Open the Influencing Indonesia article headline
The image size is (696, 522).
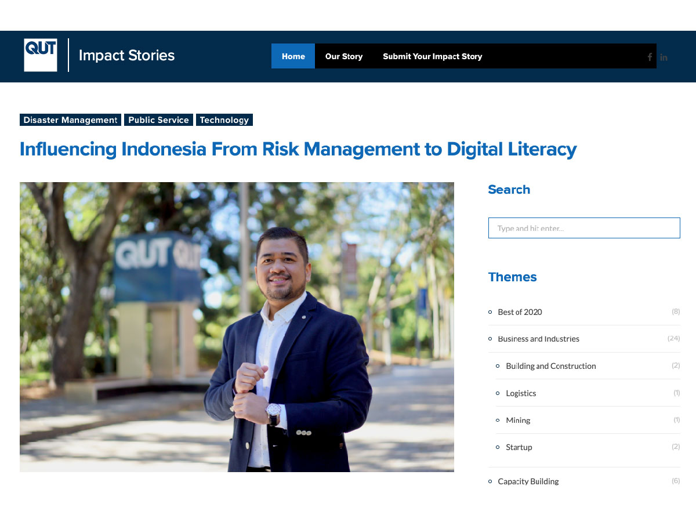pos(298,149)
